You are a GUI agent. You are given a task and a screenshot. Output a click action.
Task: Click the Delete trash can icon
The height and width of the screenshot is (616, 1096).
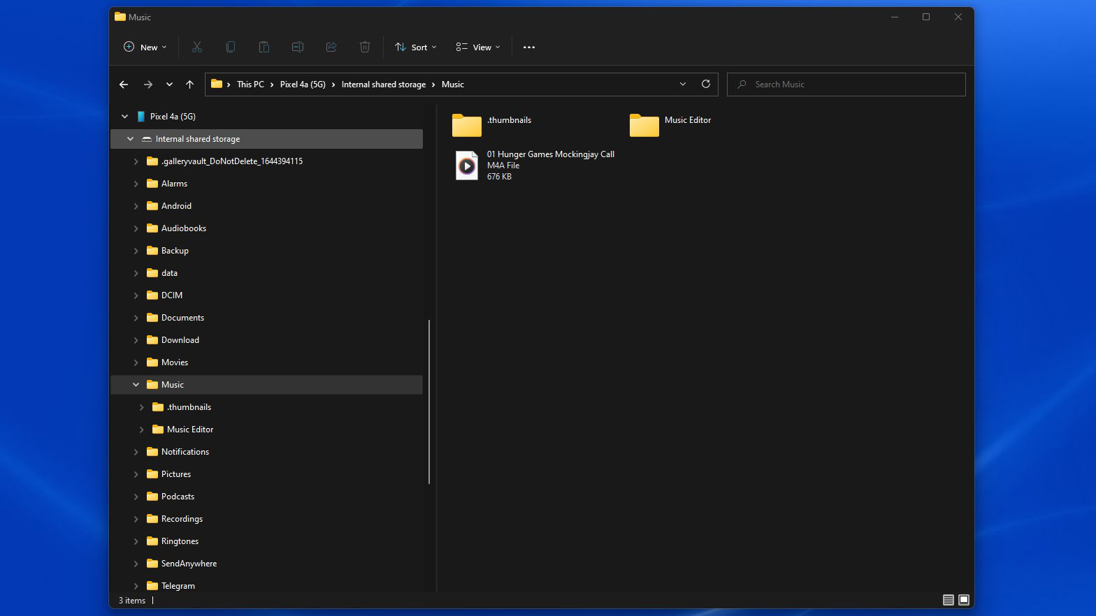coord(364,47)
